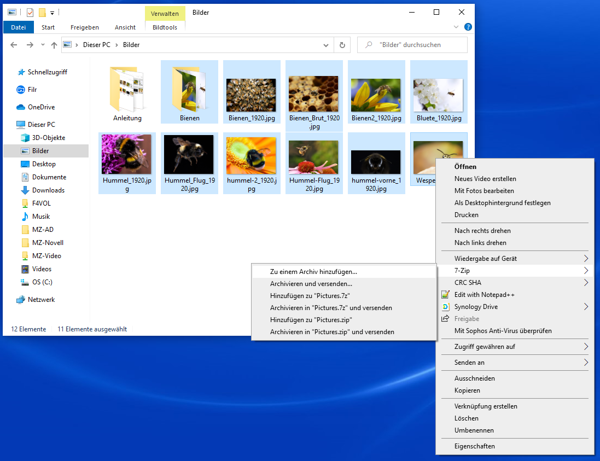Select Hinzufügen zu "Pictures.zip"

pyautogui.click(x=311, y=320)
